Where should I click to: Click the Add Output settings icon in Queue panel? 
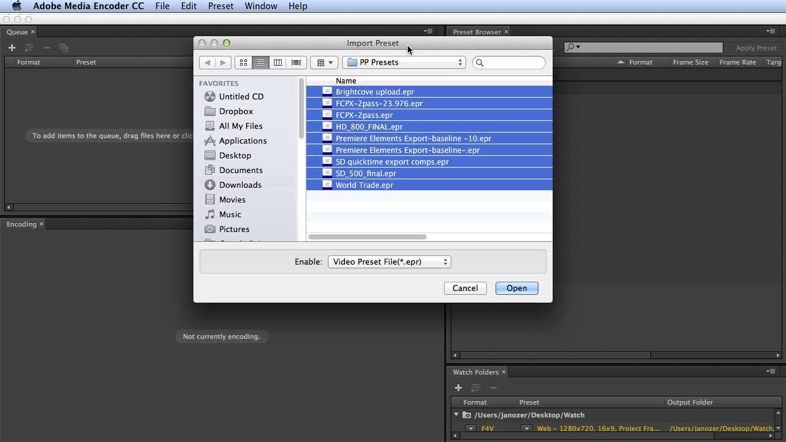pos(29,47)
